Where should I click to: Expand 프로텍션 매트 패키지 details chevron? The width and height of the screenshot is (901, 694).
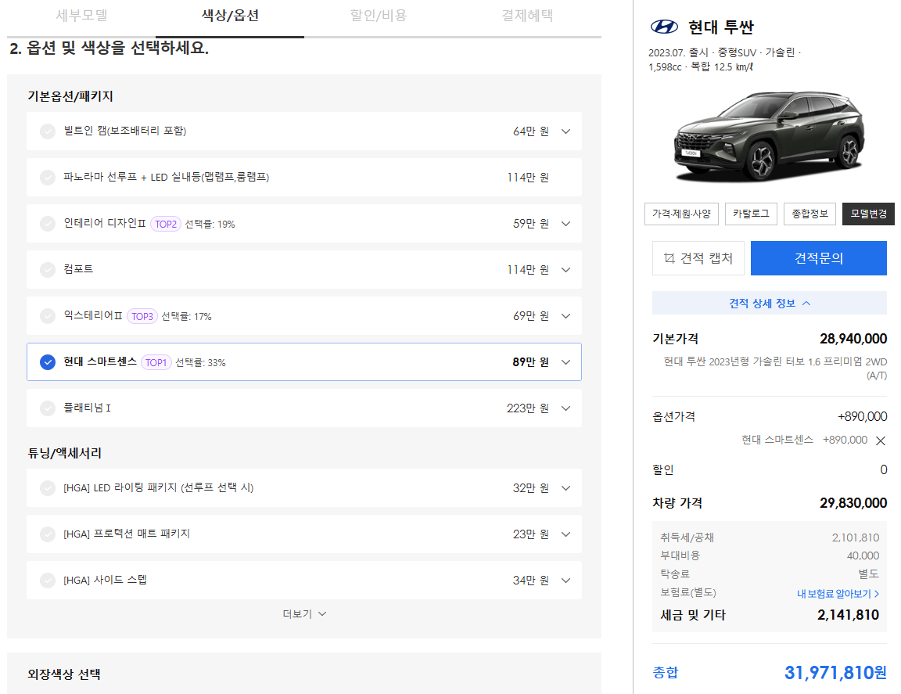point(566,534)
